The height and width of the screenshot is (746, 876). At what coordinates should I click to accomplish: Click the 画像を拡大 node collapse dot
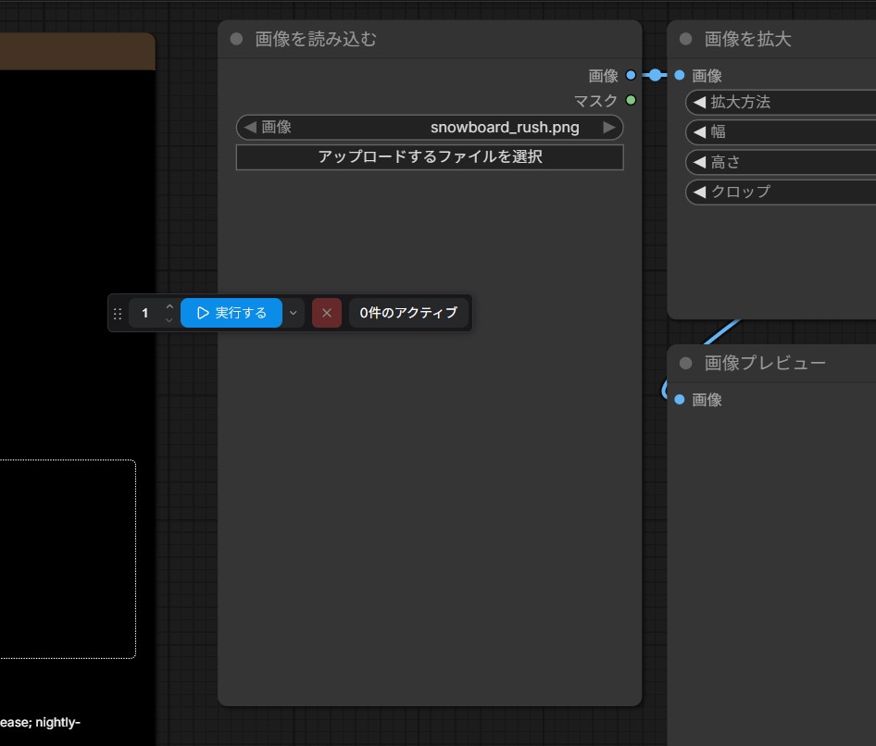(685, 39)
